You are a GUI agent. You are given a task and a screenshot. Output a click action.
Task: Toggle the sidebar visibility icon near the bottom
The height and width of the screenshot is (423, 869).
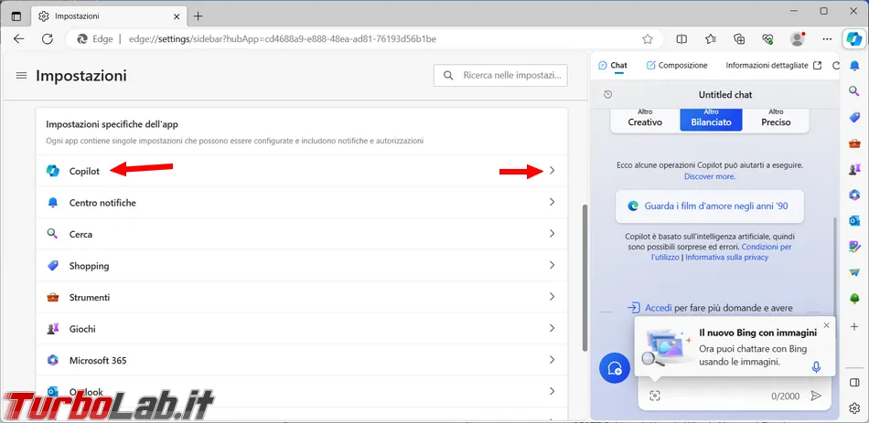[x=854, y=383]
